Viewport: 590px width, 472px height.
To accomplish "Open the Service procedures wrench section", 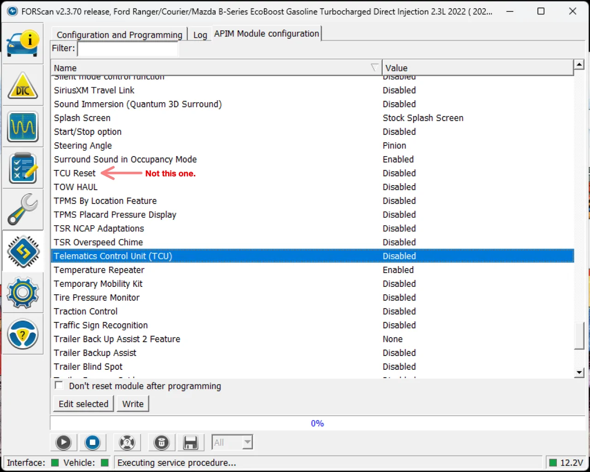I will click(x=23, y=210).
